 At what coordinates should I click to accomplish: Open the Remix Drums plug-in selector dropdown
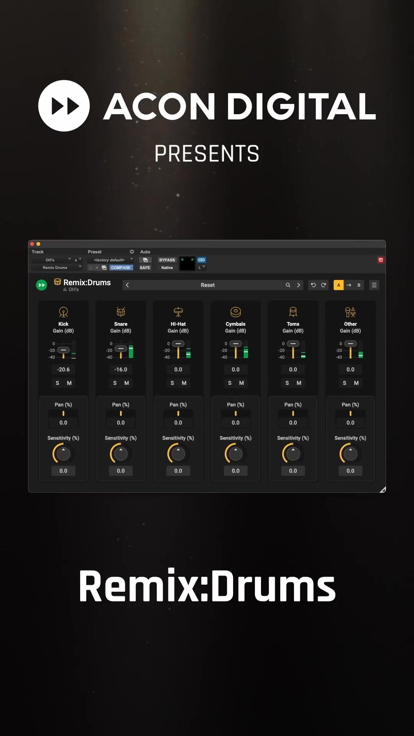pos(57,268)
